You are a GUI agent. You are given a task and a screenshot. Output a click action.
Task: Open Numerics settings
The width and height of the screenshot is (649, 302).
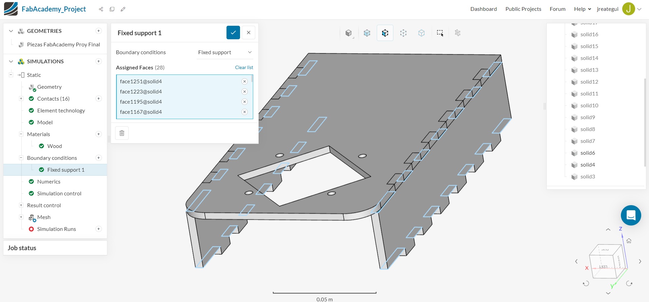[49, 181]
